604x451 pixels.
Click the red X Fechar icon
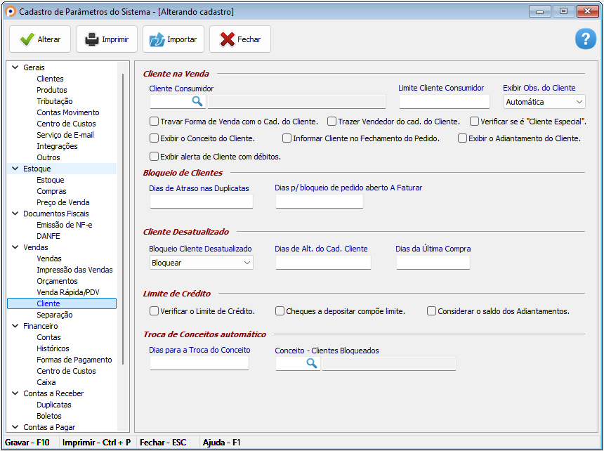tap(227, 39)
